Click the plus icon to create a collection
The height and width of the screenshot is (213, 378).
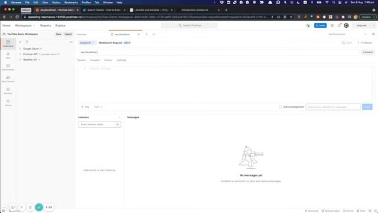20,42
